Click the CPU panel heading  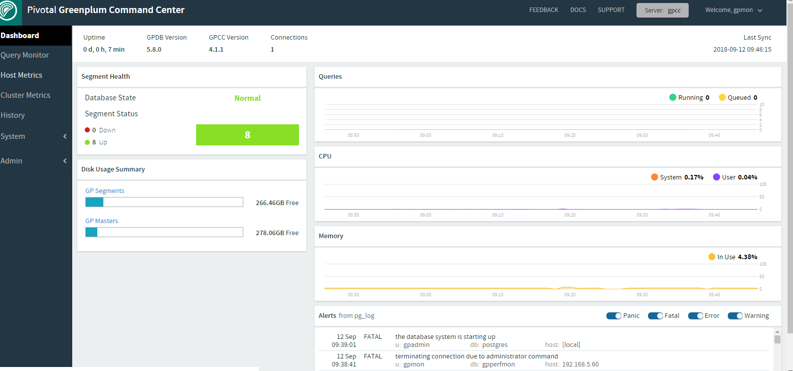(325, 156)
